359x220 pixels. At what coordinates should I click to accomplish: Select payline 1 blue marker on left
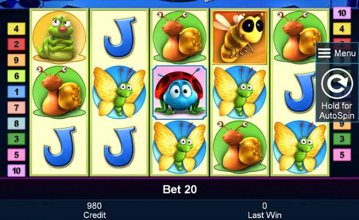[16, 92]
